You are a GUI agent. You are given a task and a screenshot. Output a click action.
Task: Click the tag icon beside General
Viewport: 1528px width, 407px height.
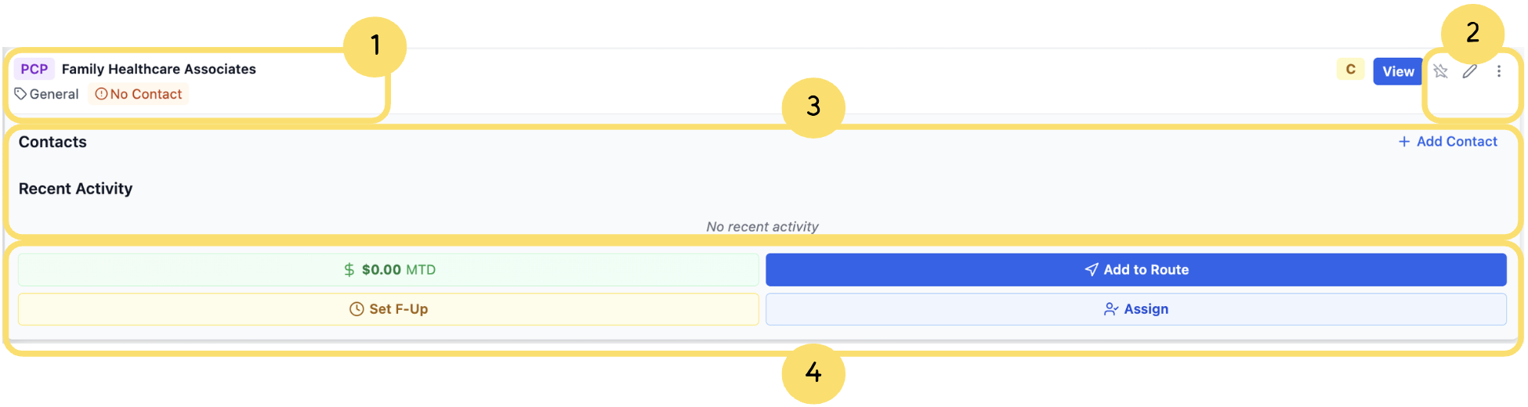click(21, 94)
